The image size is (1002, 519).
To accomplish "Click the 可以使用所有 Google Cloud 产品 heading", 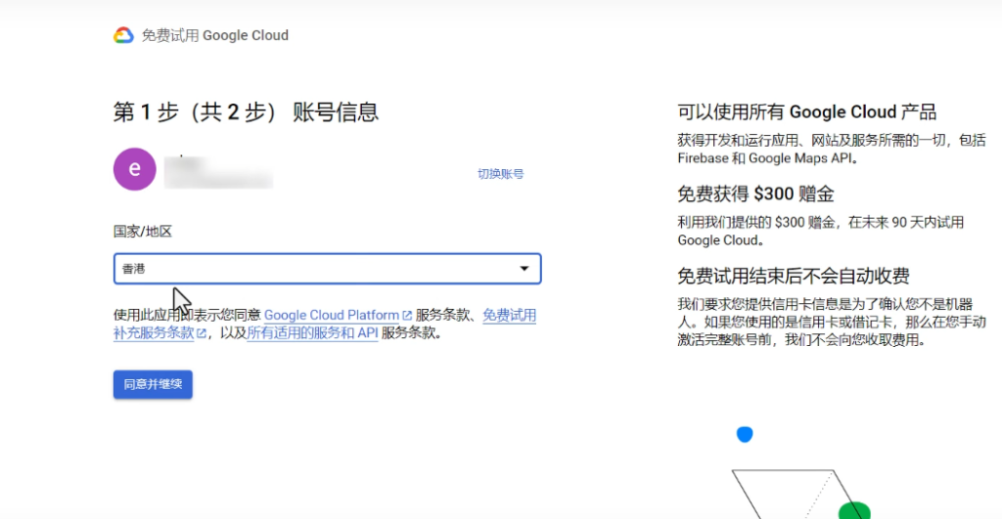I will click(807, 112).
